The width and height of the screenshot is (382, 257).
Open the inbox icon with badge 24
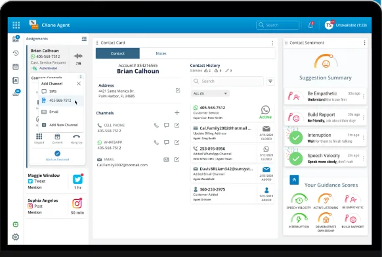click(16, 93)
